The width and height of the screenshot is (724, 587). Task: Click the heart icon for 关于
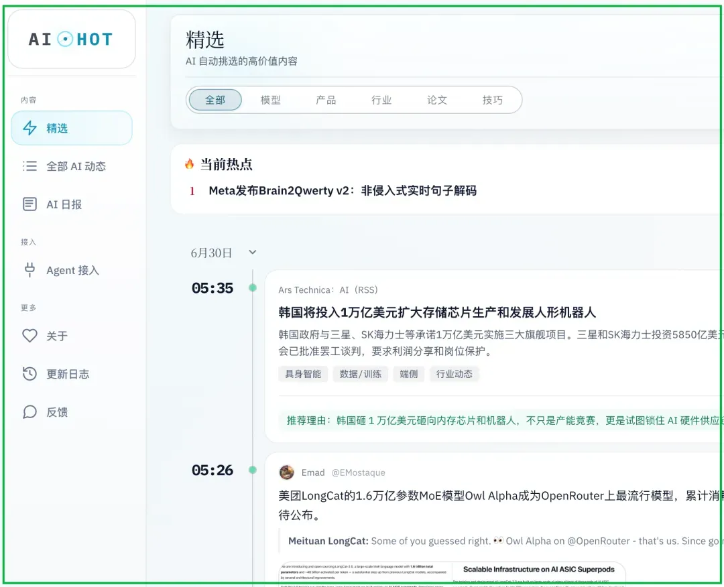[x=30, y=336]
